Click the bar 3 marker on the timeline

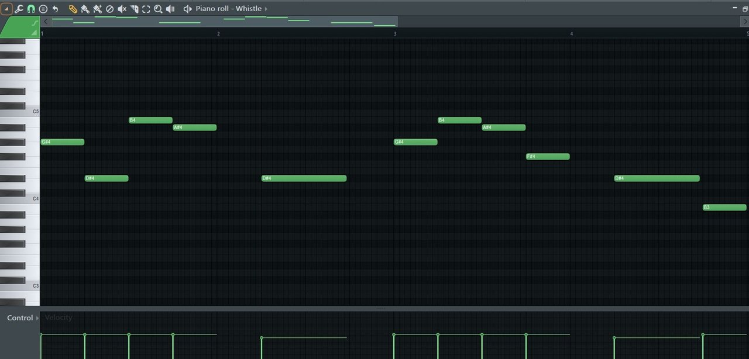[395, 34]
